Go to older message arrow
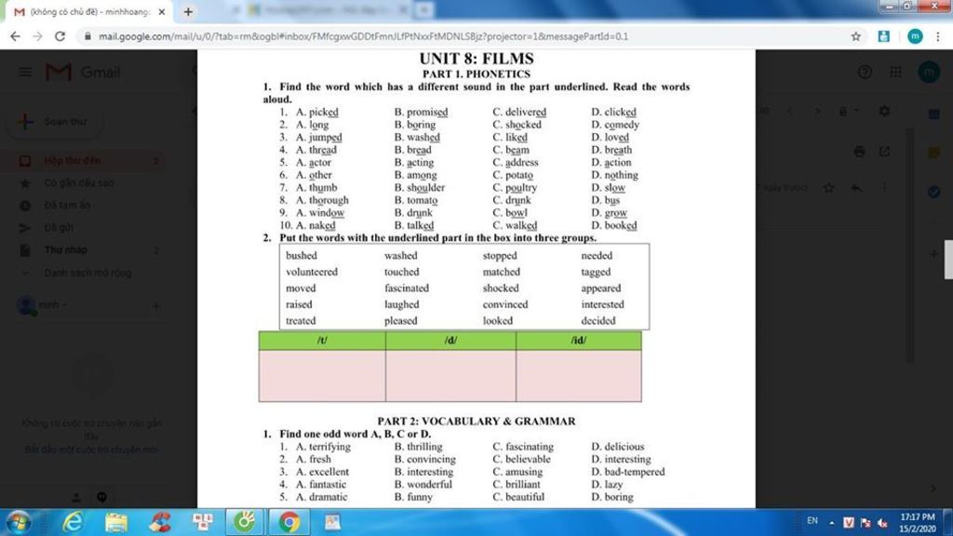The image size is (953, 536). (817, 111)
